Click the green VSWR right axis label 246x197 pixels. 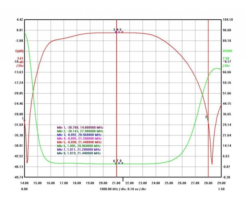(226, 51)
